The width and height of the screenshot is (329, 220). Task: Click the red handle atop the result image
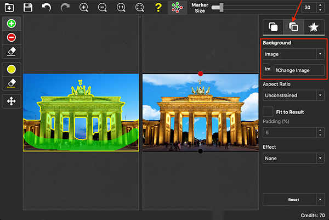pyautogui.click(x=200, y=74)
